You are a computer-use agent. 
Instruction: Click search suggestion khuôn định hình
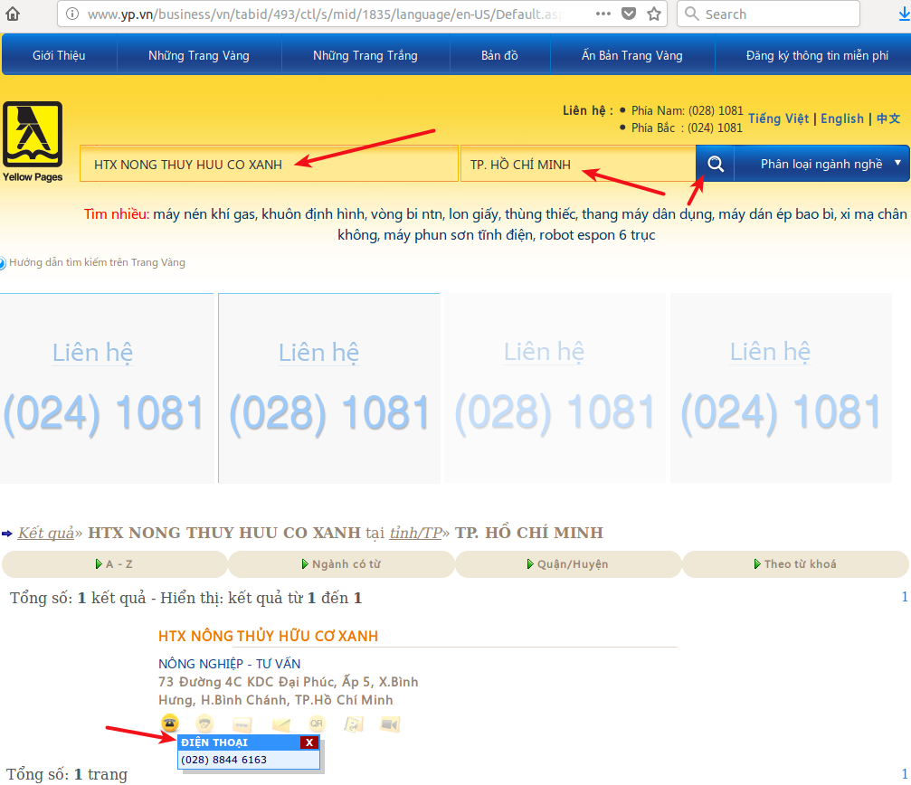314,214
